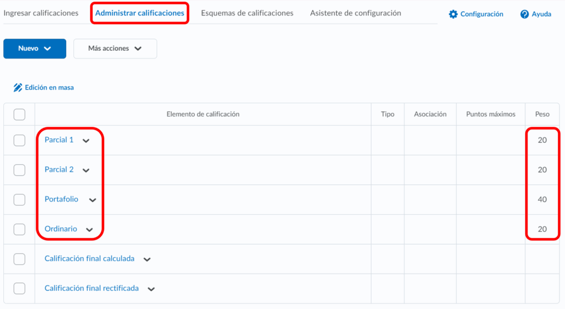Screen dimensions: 565x309
Task: Click the Configuración gear icon
Action: pos(454,14)
